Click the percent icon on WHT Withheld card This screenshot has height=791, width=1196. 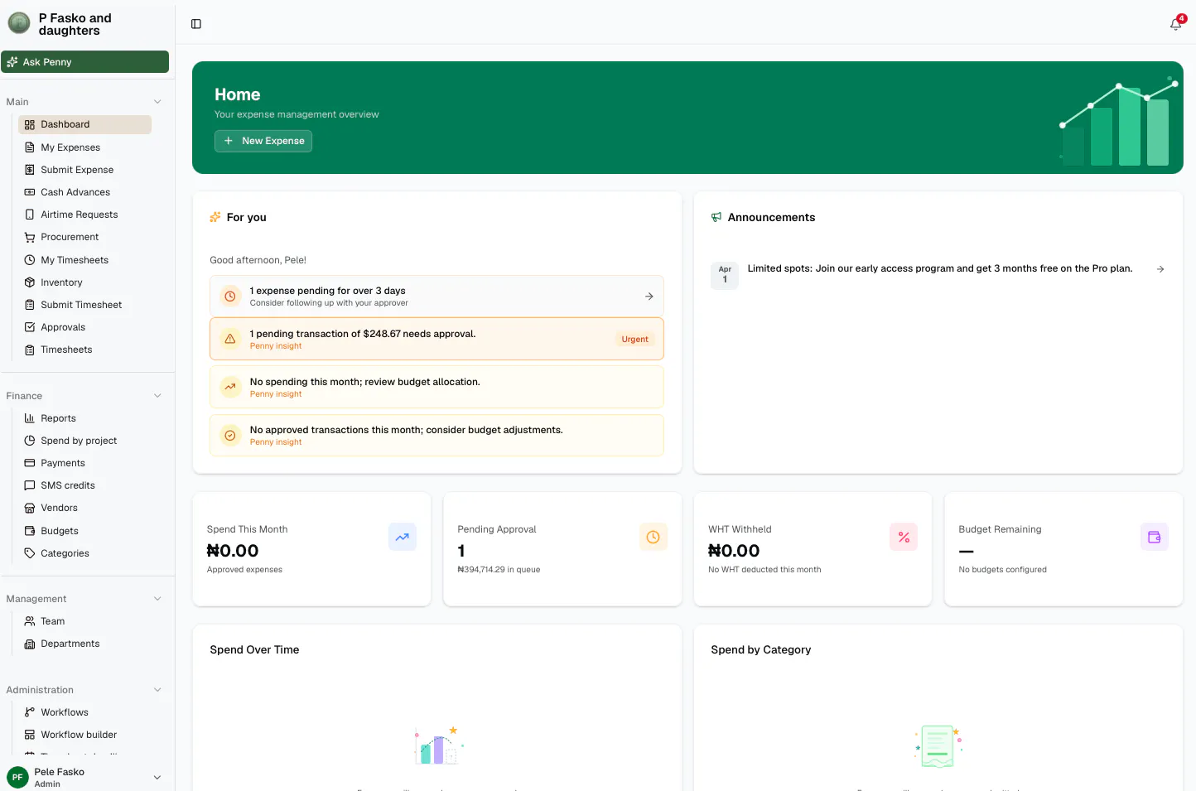pos(904,537)
